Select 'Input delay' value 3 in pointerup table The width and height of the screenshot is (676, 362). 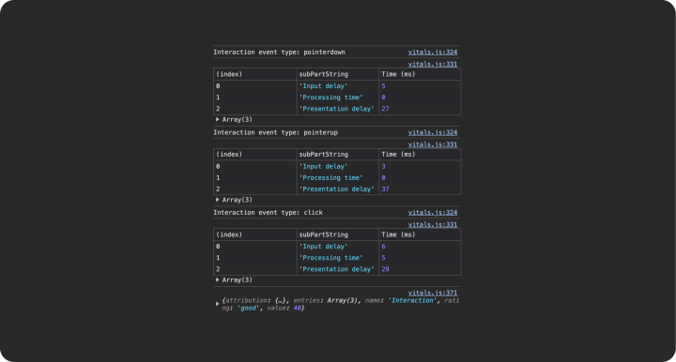coord(383,166)
